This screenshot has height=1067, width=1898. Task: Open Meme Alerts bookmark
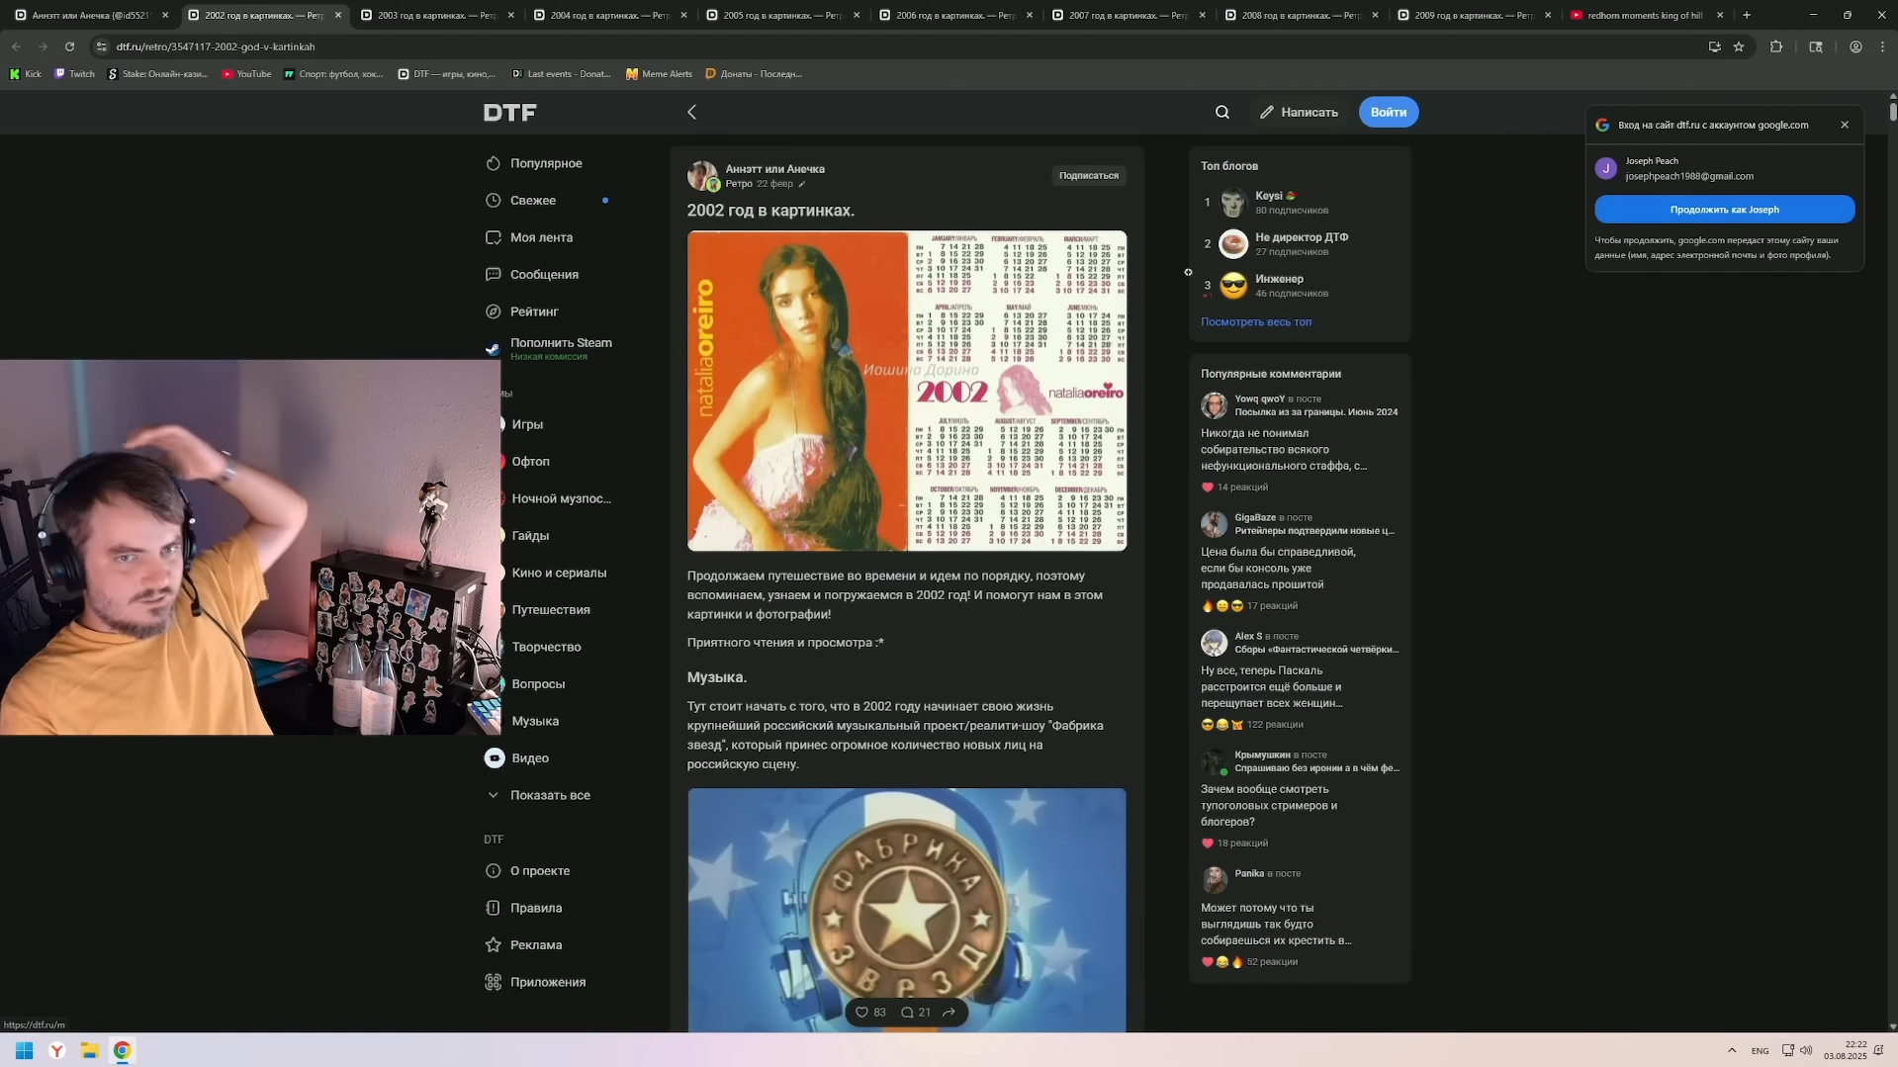(x=659, y=74)
